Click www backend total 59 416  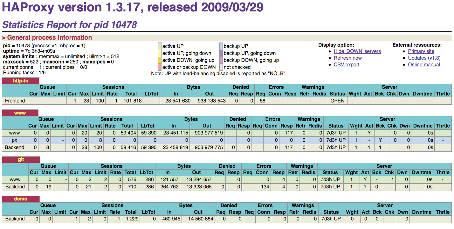tap(129, 147)
